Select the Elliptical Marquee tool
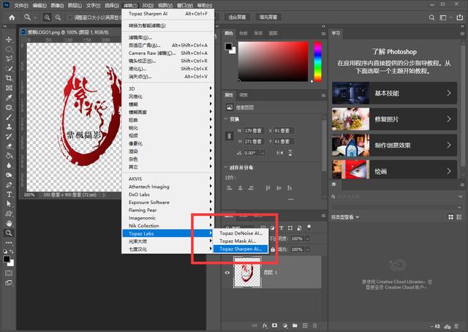The height and width of the screenshot is (332, 468). pyautogui.click(x=9, y=49)
